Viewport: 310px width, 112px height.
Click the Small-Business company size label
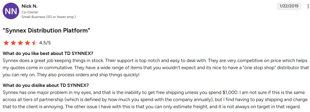[x=49, y=17]
